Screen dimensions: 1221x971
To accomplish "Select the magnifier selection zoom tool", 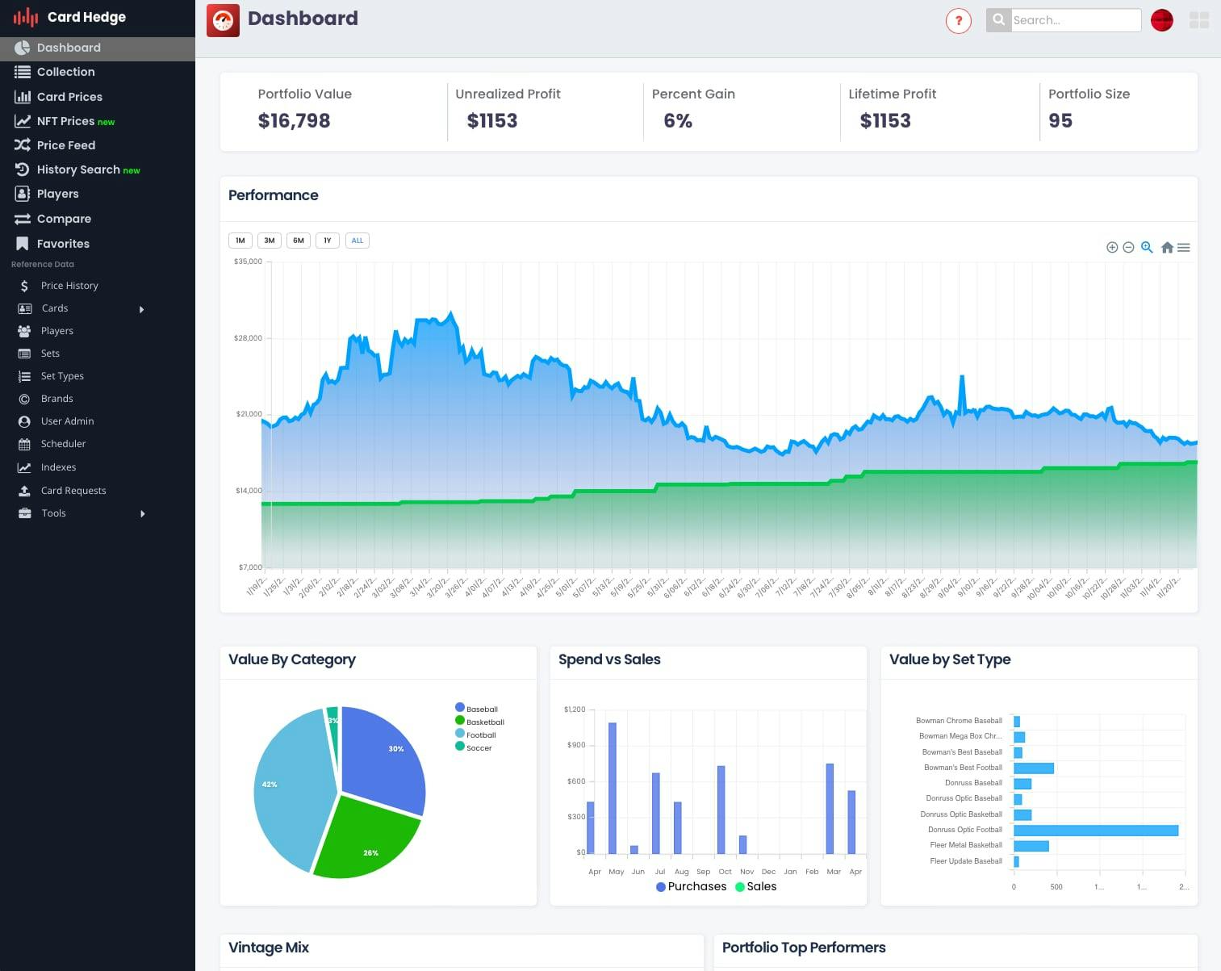I will [1147, 247].
